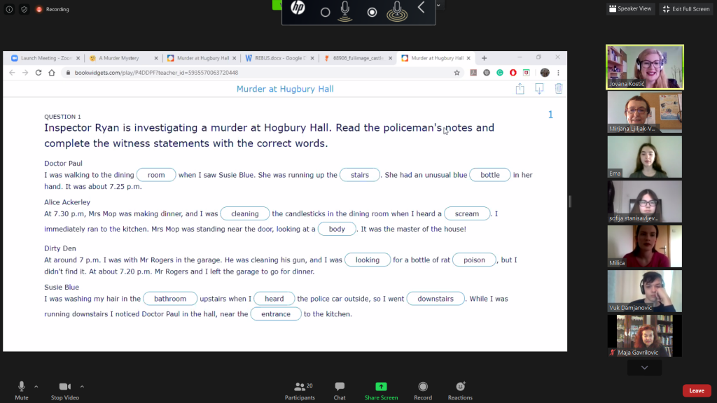Click the share icon in BookWidgets header

point(520,89)
